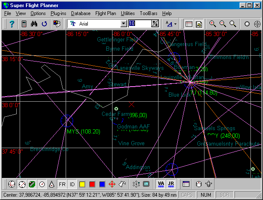Click the blue question mark help icon
This screenshot has width=263, height=200.
[x=12, y=24]
